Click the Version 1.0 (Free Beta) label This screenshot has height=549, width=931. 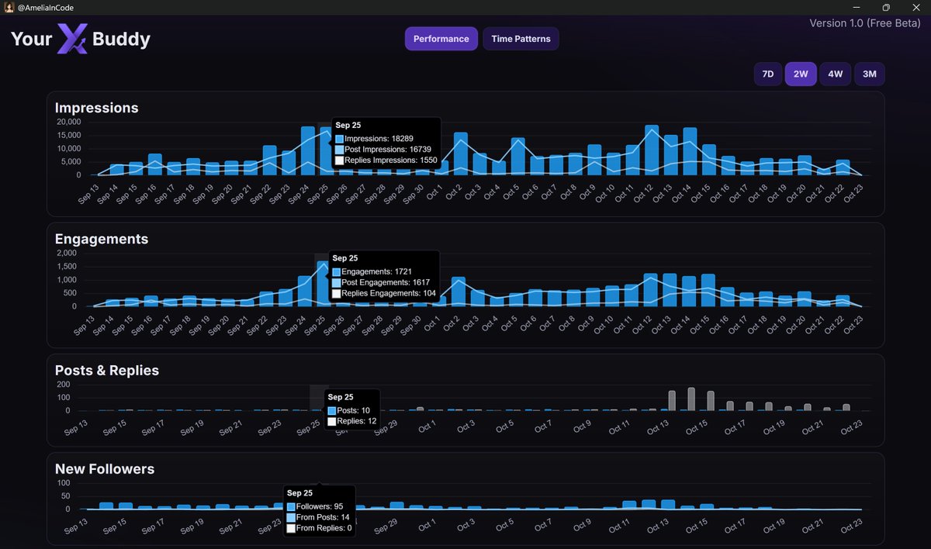coord(866,23)
